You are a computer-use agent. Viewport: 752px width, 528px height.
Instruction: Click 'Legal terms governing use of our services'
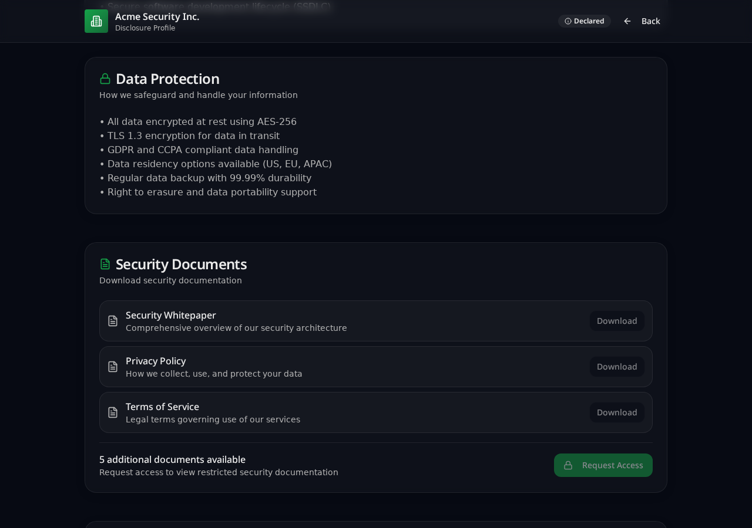coord(213,419)
